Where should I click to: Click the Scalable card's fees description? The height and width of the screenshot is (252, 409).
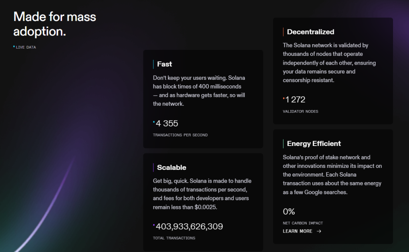coord(202,194)
